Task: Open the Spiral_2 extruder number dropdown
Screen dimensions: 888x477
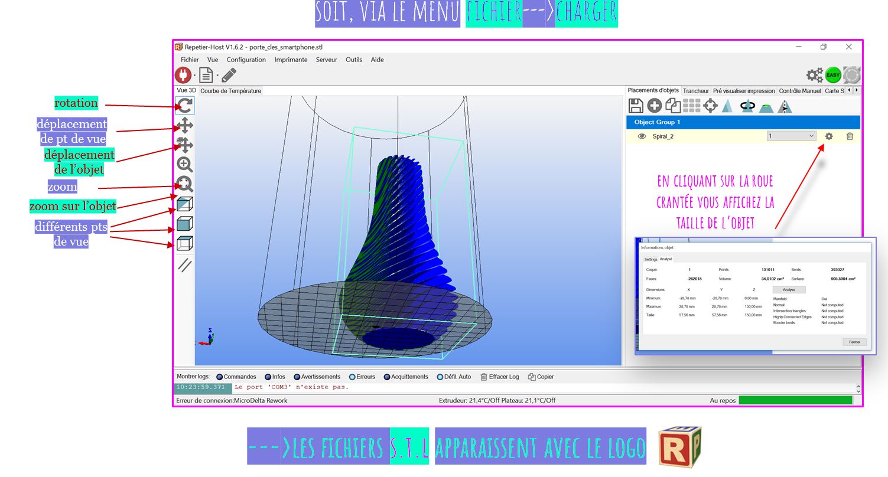Action: 791,136
